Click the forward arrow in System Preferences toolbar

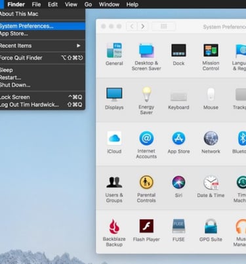click(x=143, y=26)
